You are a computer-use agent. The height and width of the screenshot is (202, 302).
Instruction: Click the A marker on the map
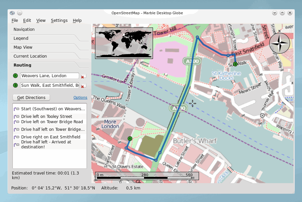[x=130, y=138]
